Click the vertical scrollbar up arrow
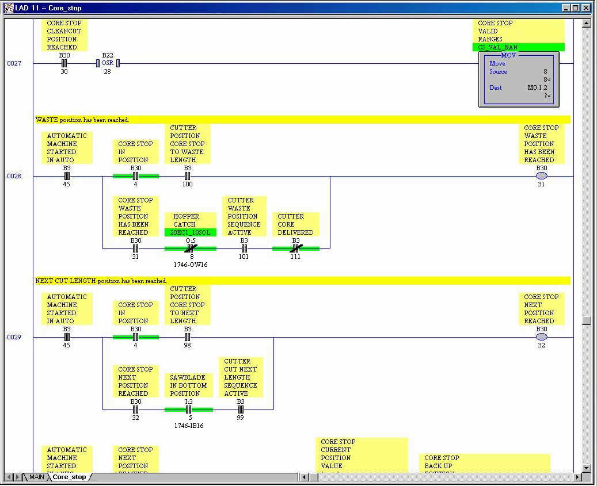Screen dimensions: 597x486 pos(586,24)
